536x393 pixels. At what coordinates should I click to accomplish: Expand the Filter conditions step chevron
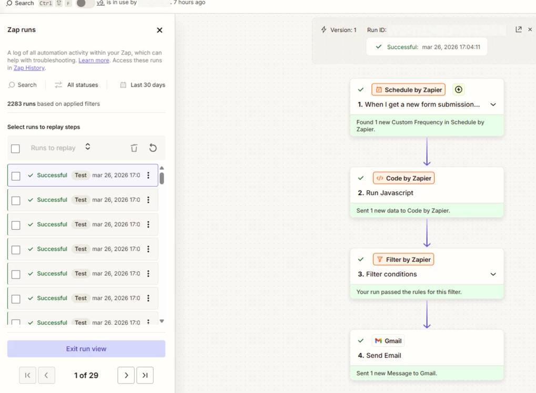(x=493, y=274)
